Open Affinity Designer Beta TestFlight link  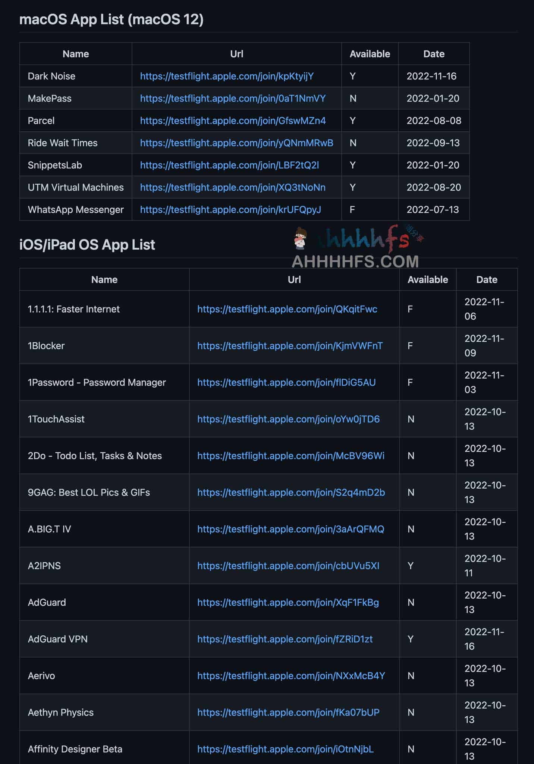(285, 749)
